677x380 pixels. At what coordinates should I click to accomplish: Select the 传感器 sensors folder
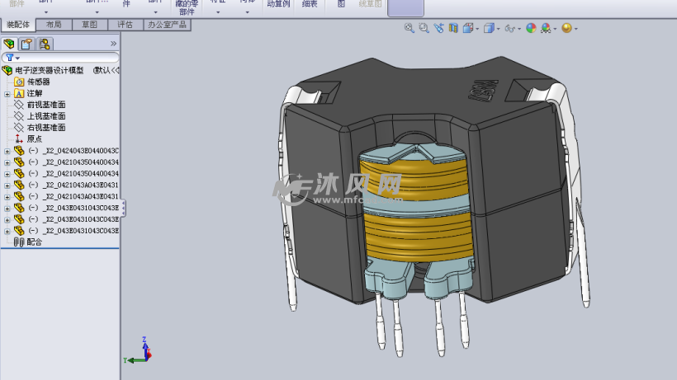(39, 82)
